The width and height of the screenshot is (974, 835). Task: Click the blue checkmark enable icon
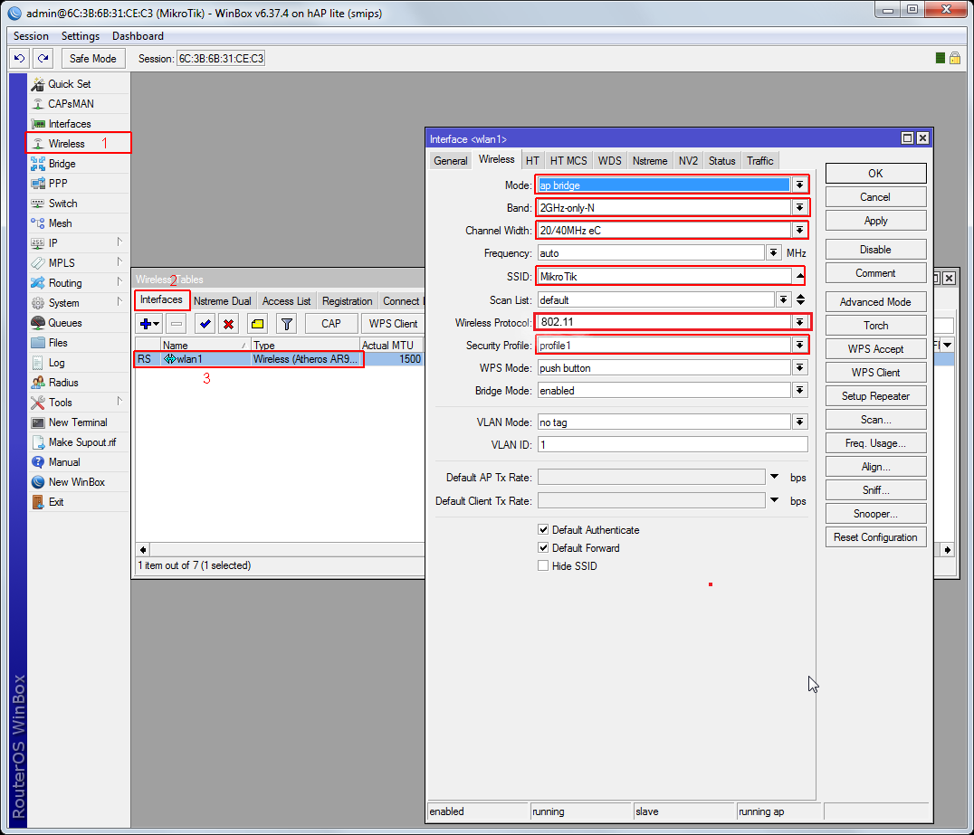(x=205, y=323)
